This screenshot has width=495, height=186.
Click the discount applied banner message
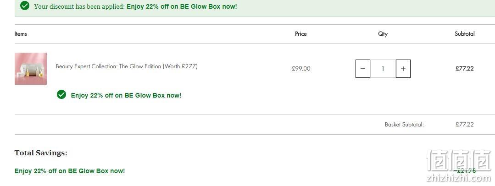[135, 6]
